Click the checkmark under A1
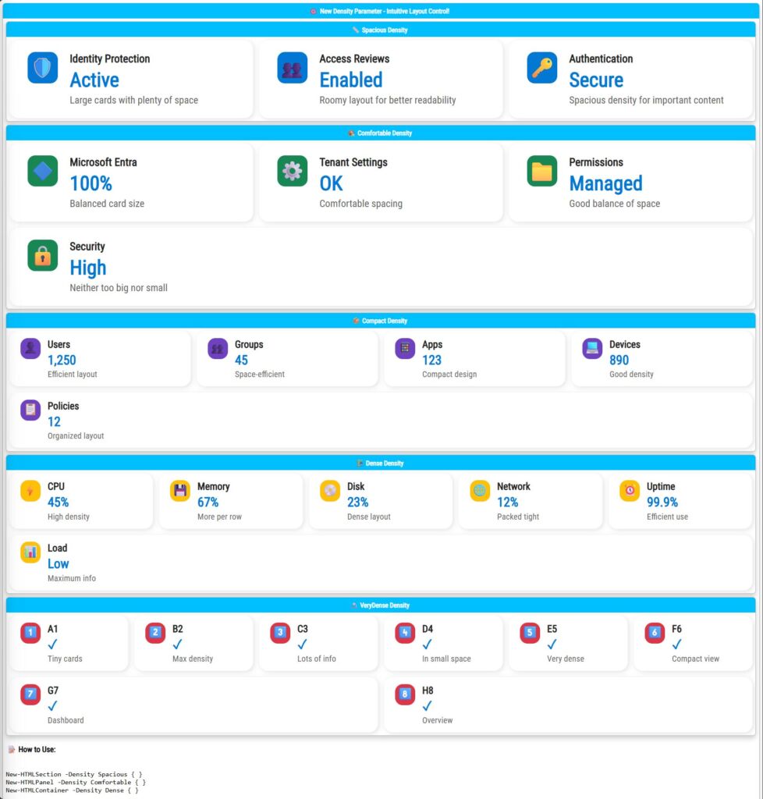 click(53, 645)
